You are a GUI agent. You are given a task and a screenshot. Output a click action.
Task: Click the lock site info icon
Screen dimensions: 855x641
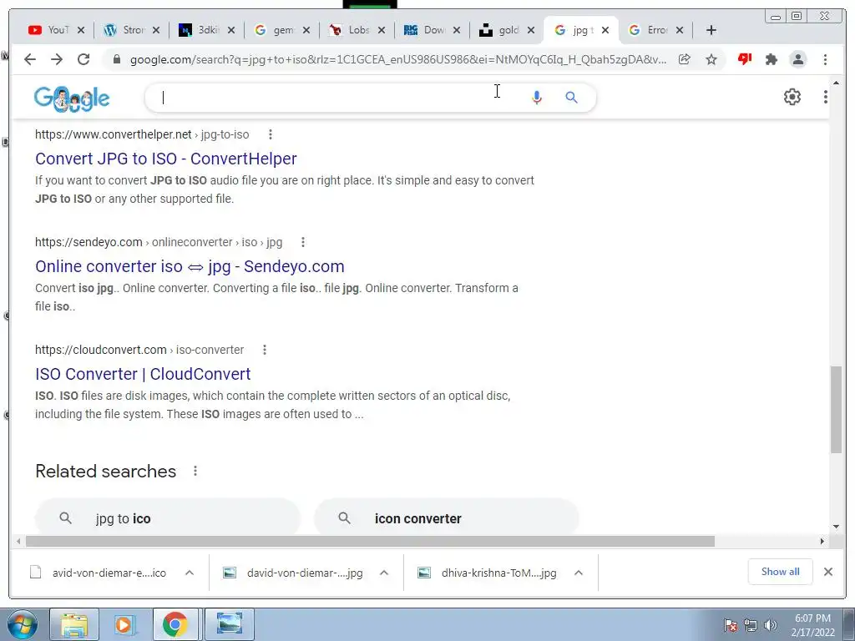[x=116, y=59]
